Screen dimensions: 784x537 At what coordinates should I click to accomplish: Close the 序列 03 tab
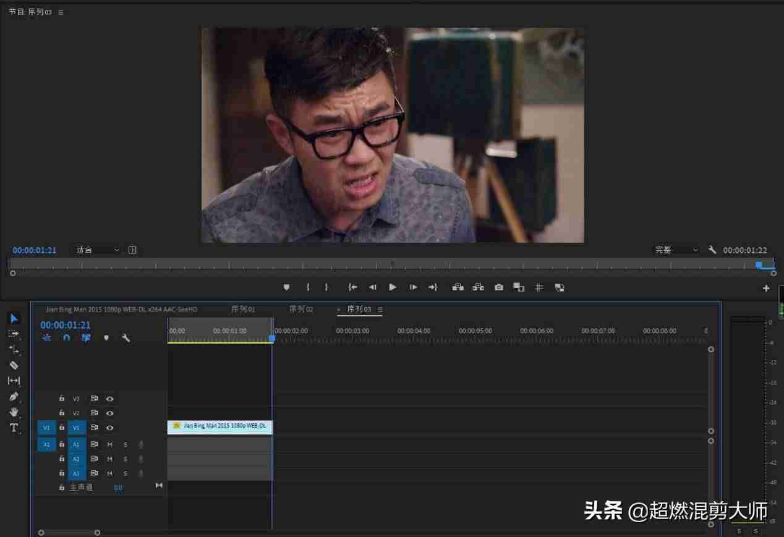click(x=339, y=310)
